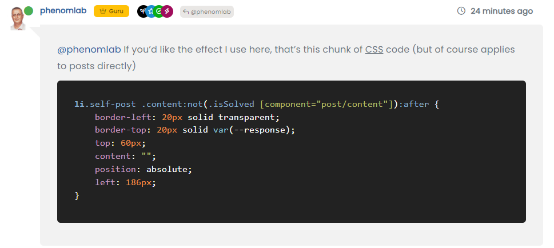This screenshot has width=554, height=248.
Task: Open the magenta lightning bolt badge
Action: (167, 11)
